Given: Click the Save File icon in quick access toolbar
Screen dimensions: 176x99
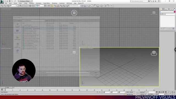Looking at the screenshot, I should click(x=10, y=1).
